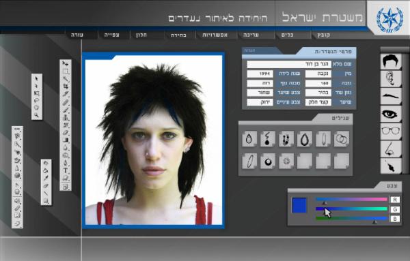The width and height of the screenshot is (410, 261).
Task: Select the rectangular Marquee tool
Action: (66, 71)
